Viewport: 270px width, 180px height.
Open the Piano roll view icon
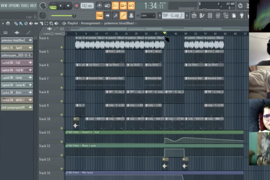pyautogui.click(x=202, y=16)
